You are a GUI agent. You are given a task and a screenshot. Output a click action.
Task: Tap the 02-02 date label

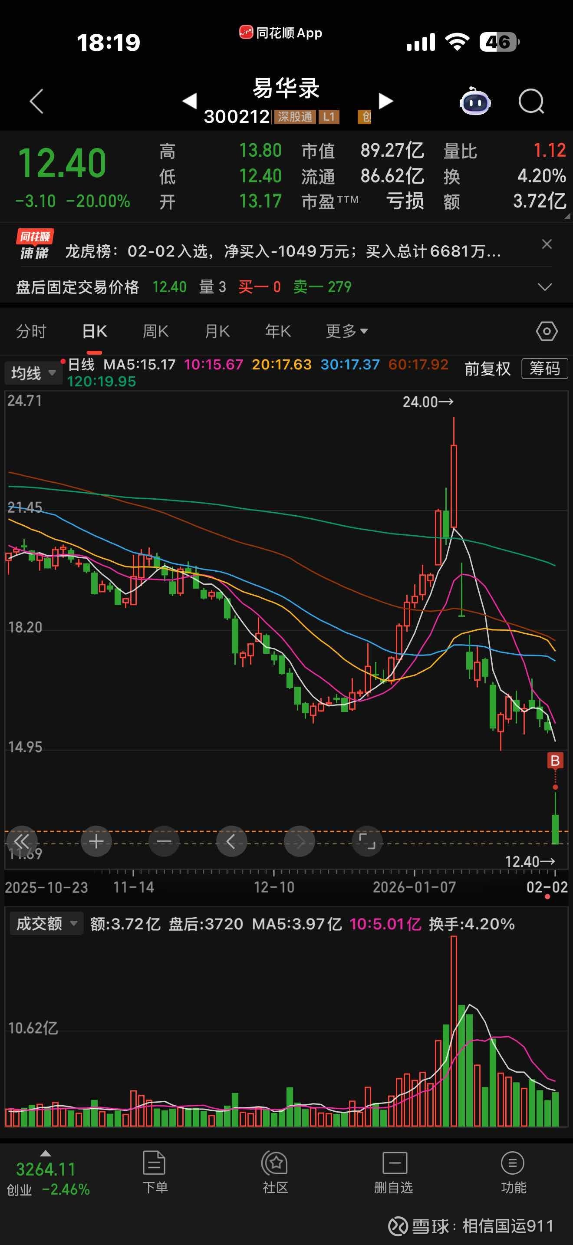(547, 887)
